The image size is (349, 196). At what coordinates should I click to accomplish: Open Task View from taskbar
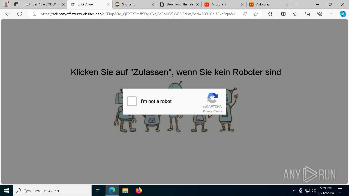tap(98, 191)
